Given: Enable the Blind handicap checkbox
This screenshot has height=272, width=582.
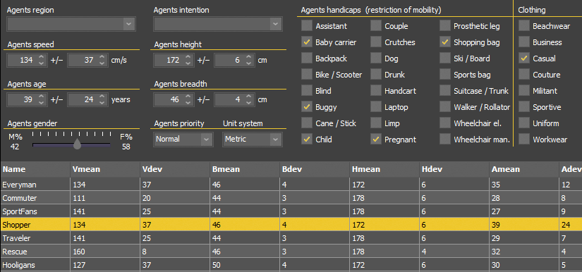Looking at the screenshot, I should [x=307, y=91].
